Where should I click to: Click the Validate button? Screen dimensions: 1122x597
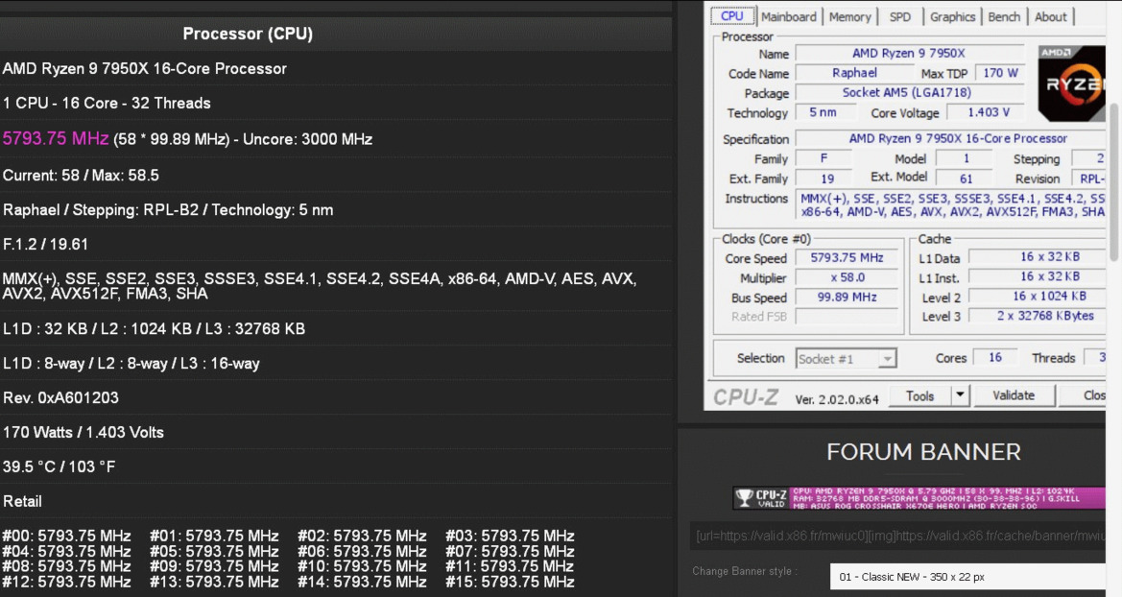tap(1014, 395)
